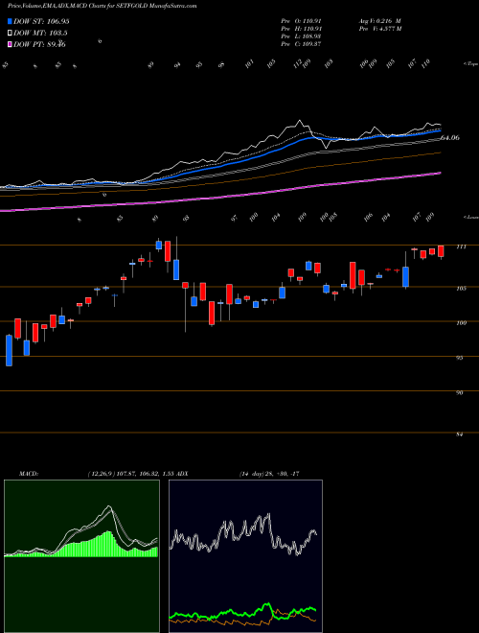The image size is (479, 633).
Task: Click the 112 top label above price peak
Action: pos(298,64)
